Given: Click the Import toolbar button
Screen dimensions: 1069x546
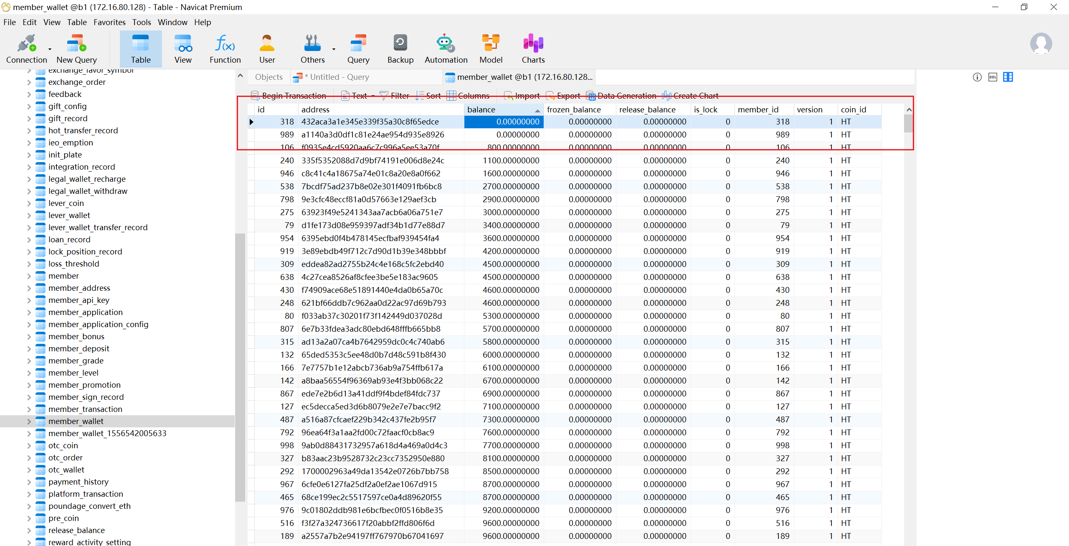Looking at the screenshot, I should click(522, 96).
